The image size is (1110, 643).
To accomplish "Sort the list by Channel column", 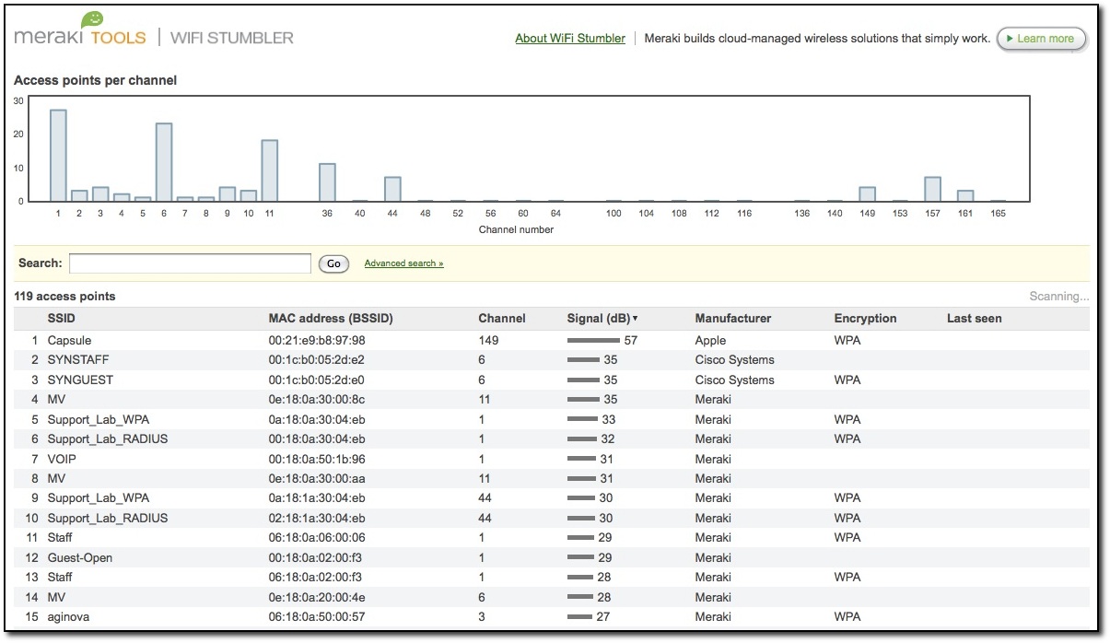I will (x=501, y=319).
